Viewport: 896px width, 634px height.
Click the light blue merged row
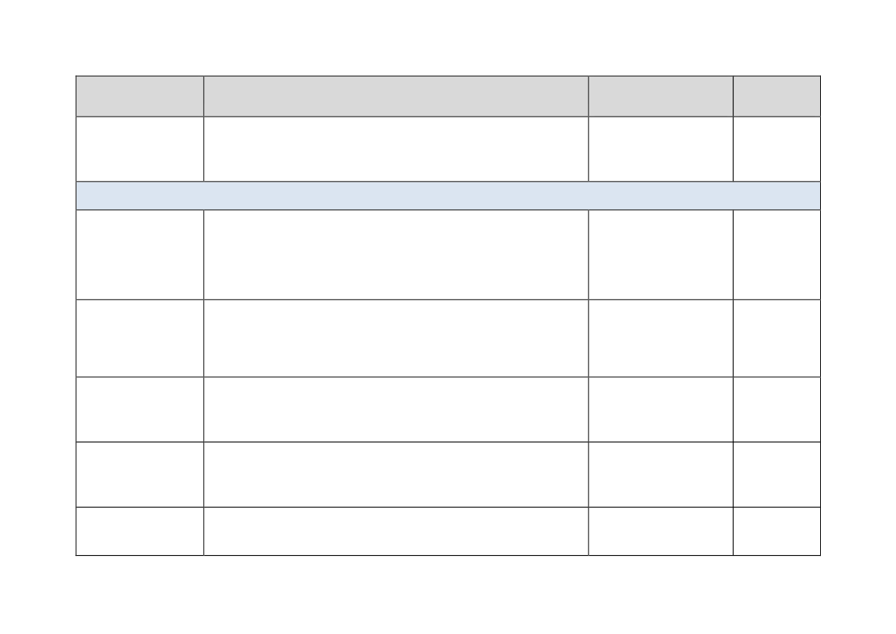448,195
